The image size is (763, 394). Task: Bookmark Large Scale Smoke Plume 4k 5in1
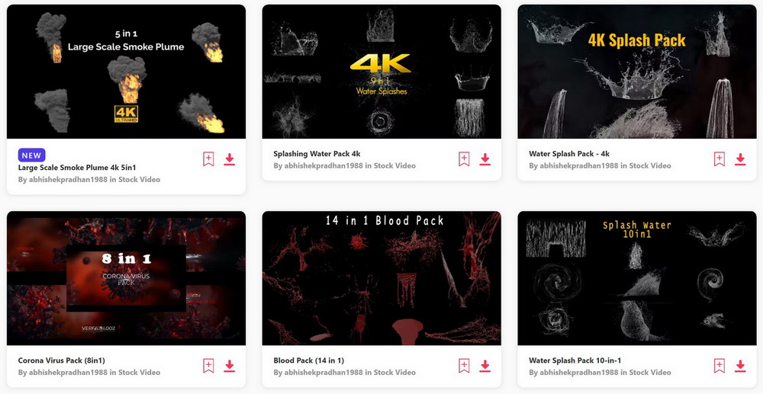coord(208,159)
